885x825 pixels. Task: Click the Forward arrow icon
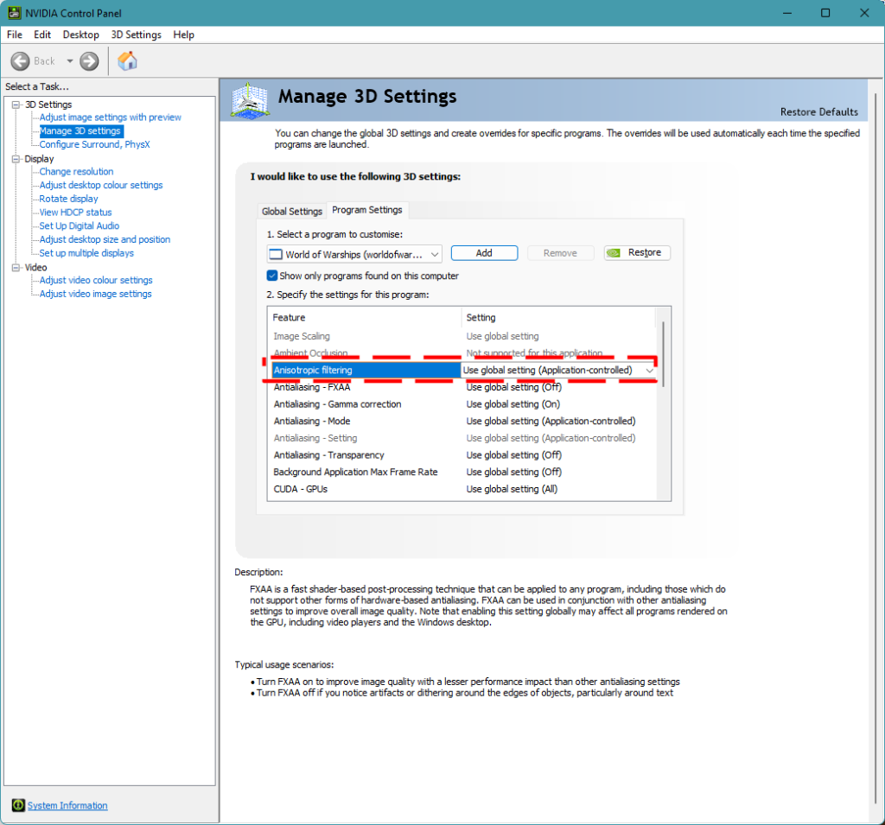click(x=89, y=61)
